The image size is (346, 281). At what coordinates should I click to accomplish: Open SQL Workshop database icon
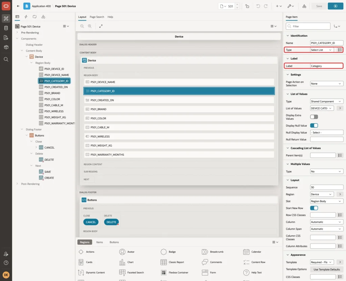point(6,28)
